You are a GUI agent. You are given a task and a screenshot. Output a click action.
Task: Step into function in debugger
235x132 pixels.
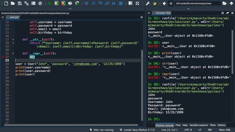(x=100, y=3)
